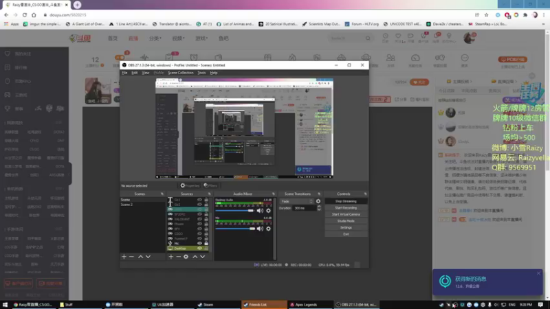Screen dimensions: 550x309
Task: Open OBS File menu
Action: [124, 73]
